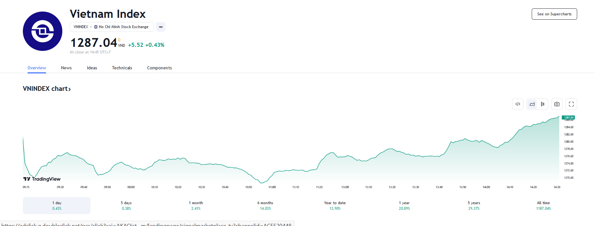Open the embed code widget icon
The height and width of the screenshot is (226, 595).
[518, 104]
